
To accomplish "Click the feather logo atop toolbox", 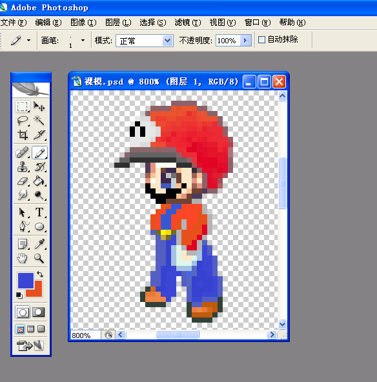I will (31, 90).
